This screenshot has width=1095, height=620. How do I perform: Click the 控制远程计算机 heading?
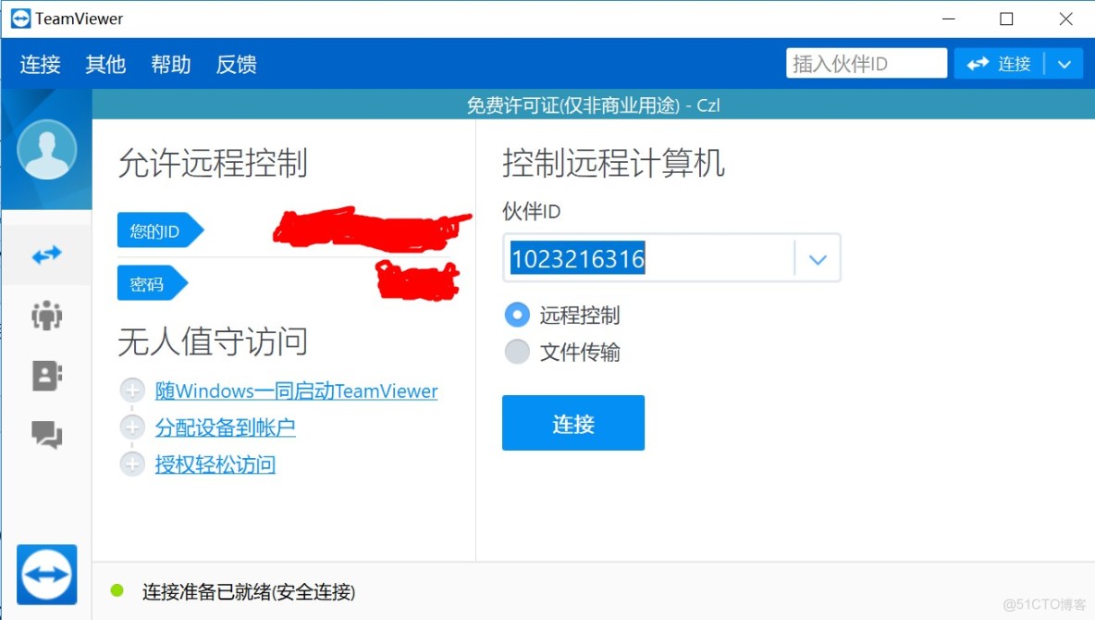coord(613,163)
